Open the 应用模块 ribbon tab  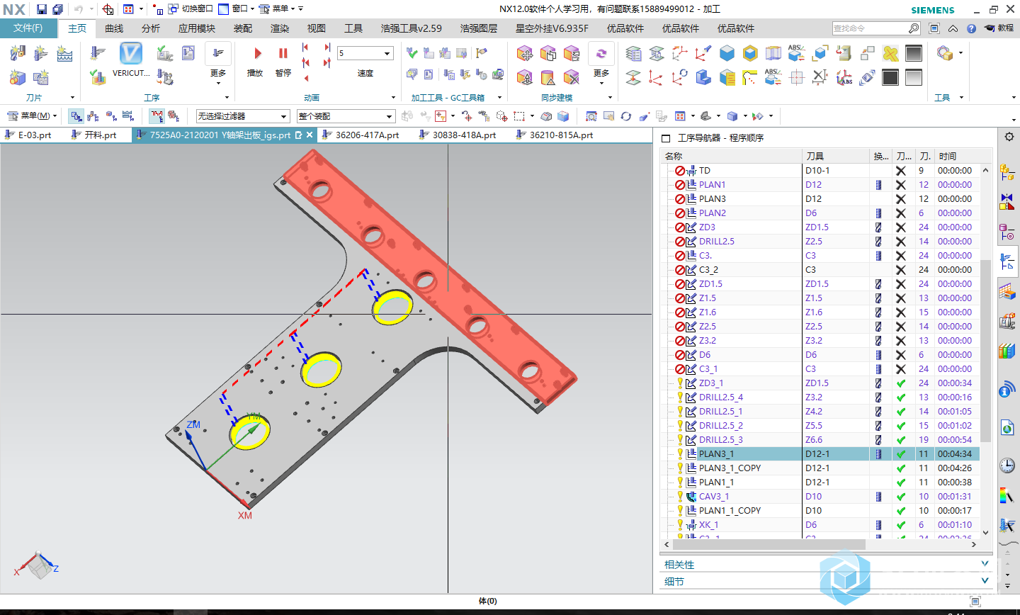pyautogui.click(x=197, y=28)
